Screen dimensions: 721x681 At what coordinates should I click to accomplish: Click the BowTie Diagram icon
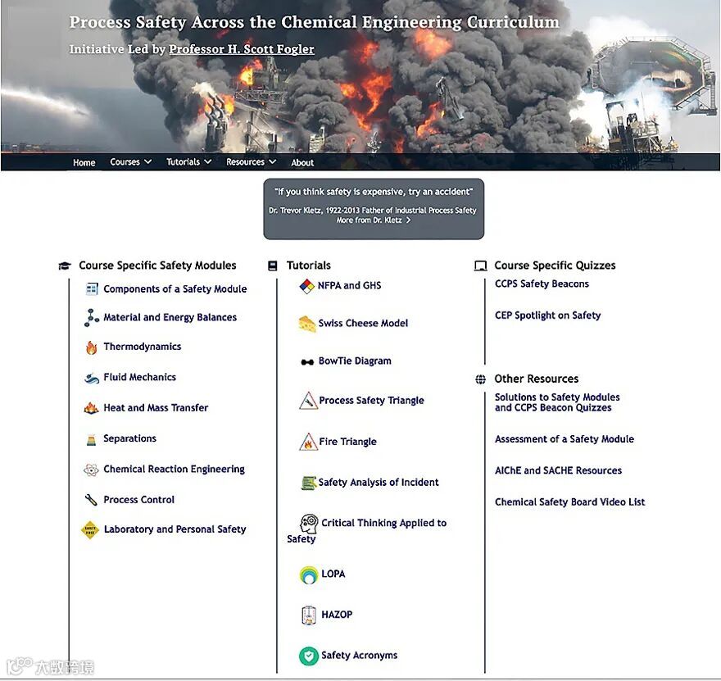307,362
